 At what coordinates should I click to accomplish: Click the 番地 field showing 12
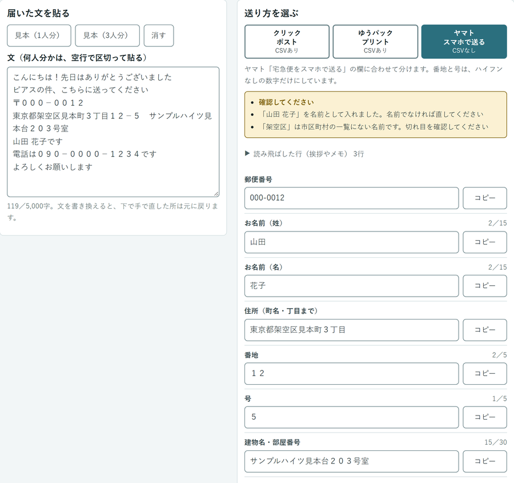(x=351, y=373)
